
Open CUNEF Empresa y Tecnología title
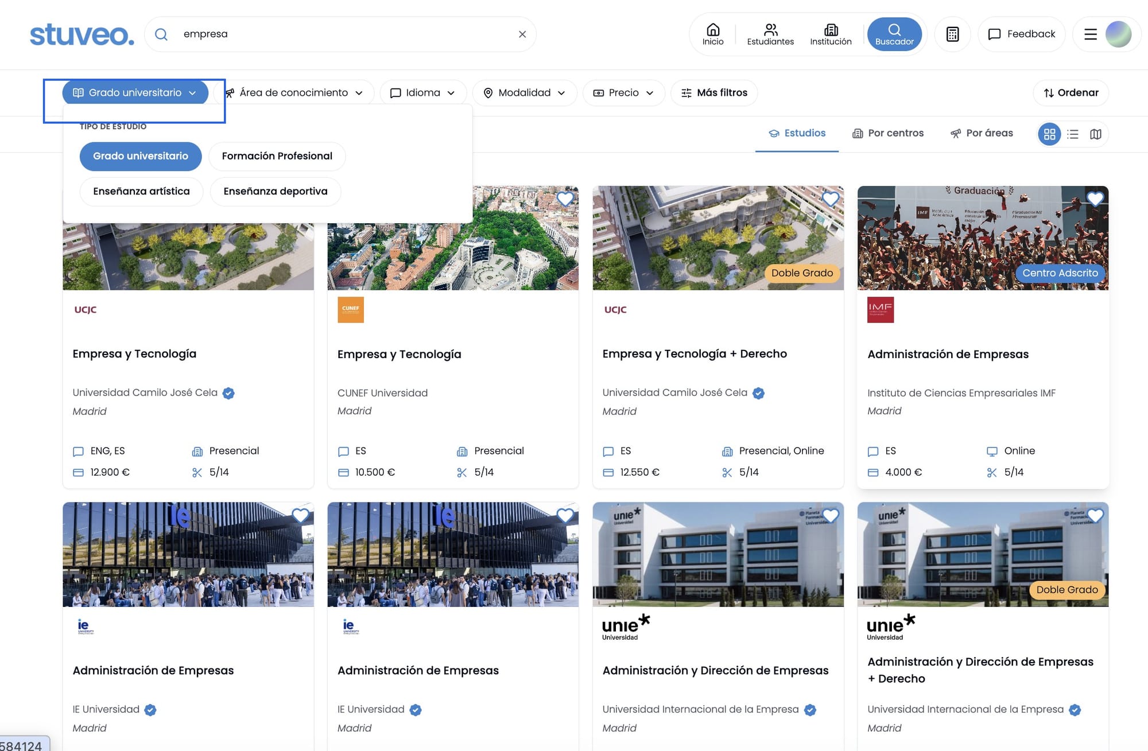tap(400, 355)
